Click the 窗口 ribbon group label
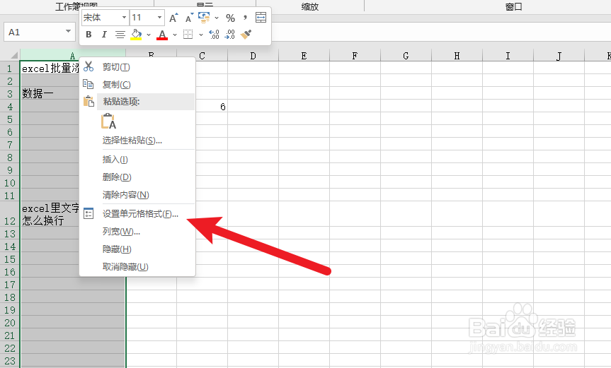The image size is (611, 368). pyautogui.click(x=513, y=6)
